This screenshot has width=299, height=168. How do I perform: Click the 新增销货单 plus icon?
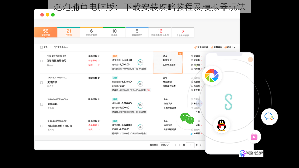(196, 47)
